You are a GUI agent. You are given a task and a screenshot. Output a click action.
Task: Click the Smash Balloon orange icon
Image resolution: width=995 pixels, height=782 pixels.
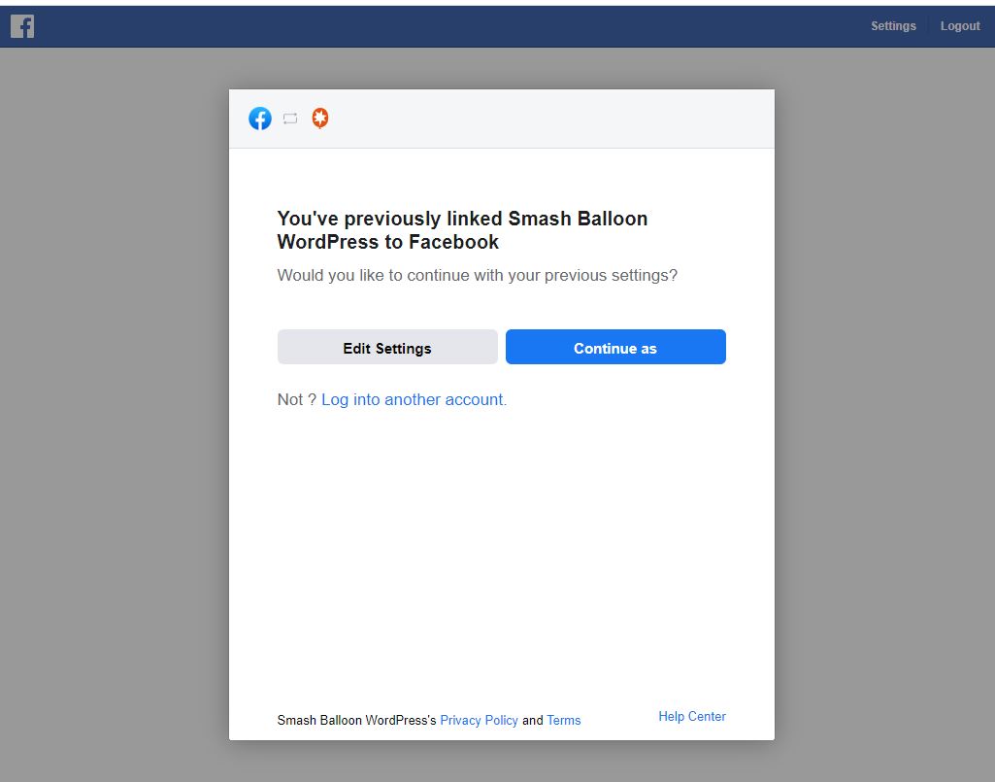(x=320, y=119)
